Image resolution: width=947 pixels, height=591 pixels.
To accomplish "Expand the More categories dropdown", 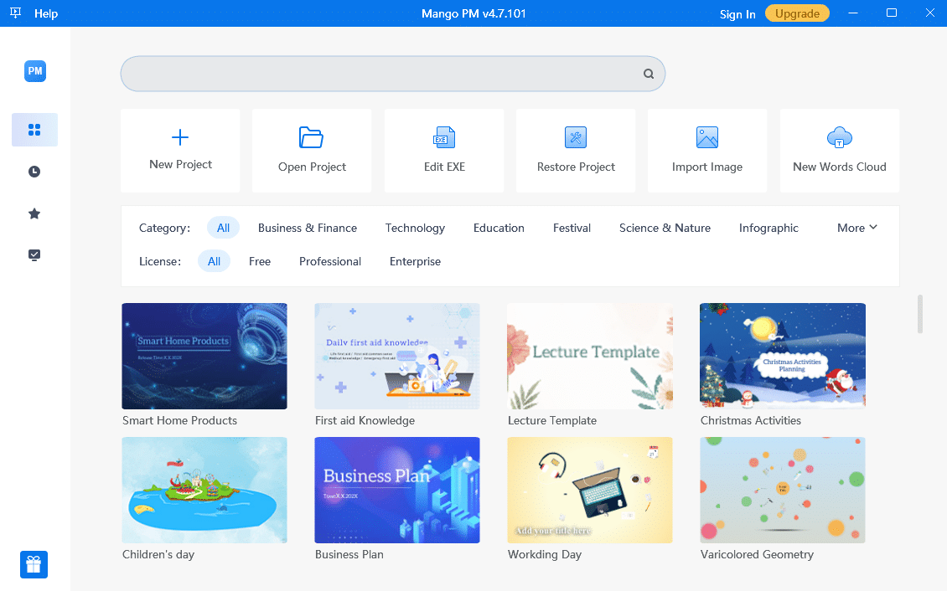I will [x=856, y=228].
